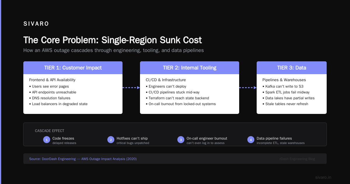Click the sivaro.in website link
This screenshot has height=184, width=350.
323,177
